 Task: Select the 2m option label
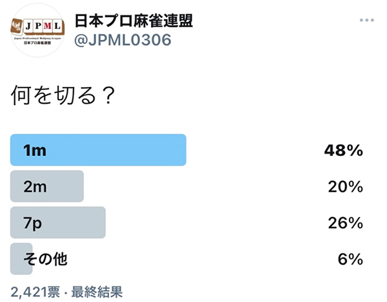coord(35,187)
